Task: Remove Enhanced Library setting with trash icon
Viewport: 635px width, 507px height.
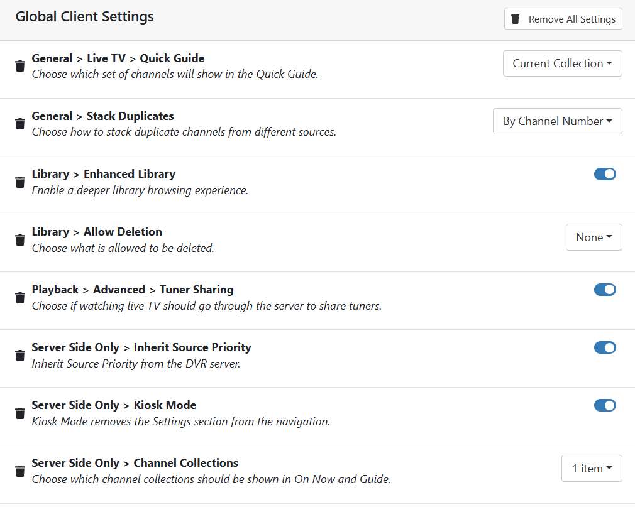Action: tap(20, 182)
